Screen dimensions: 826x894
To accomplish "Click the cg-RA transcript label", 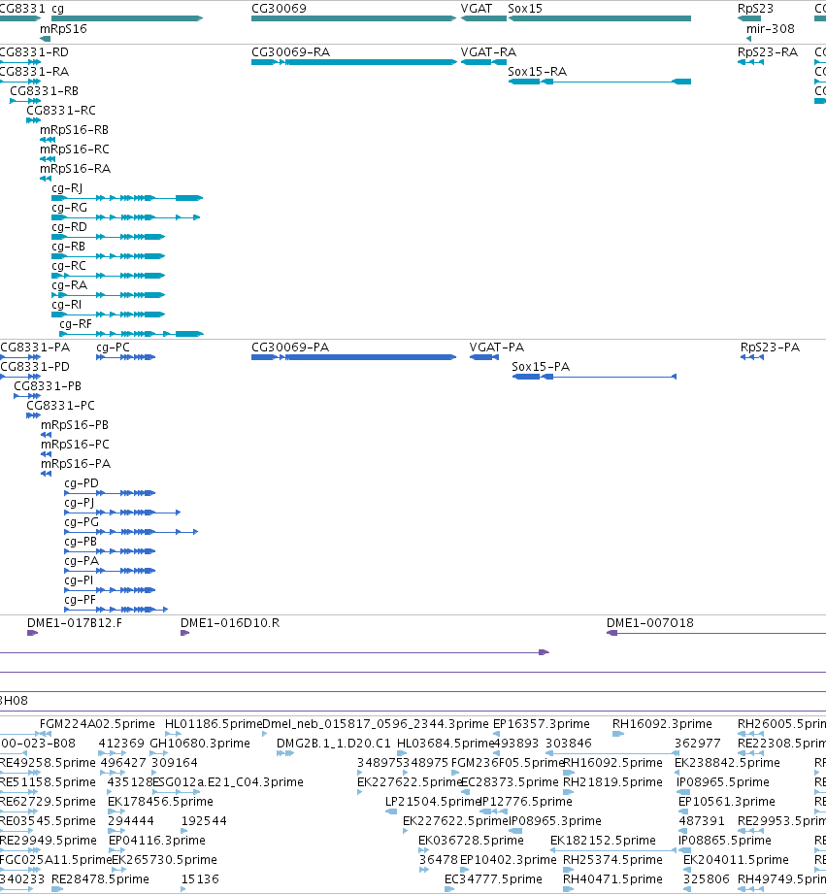I will (x=69, y=284).
